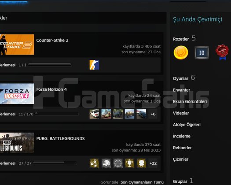Open the Envanter section
Screen dimensions: 231x185
(181, 90)
